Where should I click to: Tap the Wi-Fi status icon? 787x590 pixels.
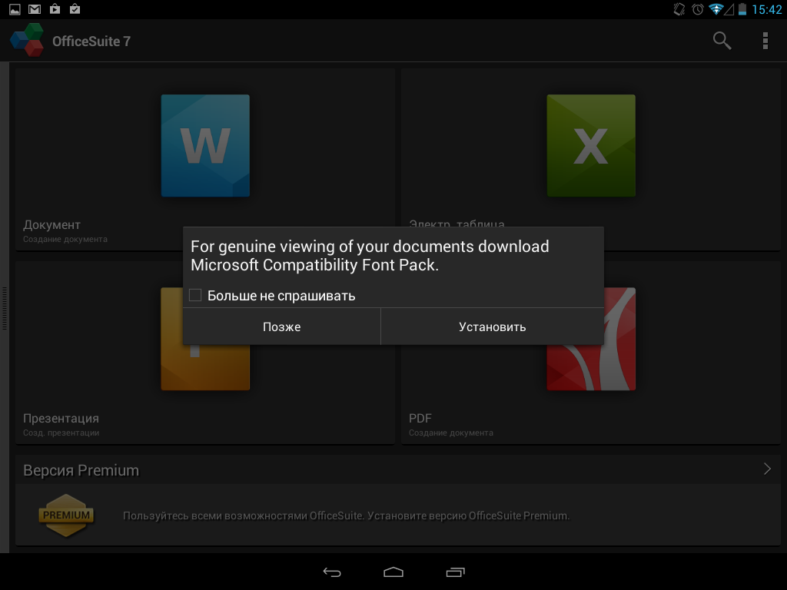[716, 9]
